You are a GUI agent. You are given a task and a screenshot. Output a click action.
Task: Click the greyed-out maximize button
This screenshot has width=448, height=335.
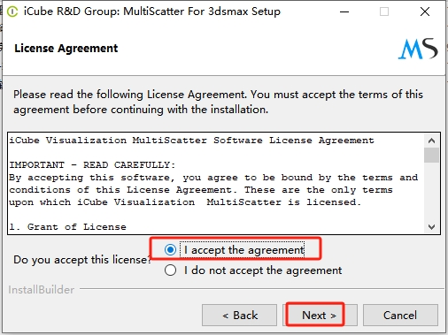pyautogui.click(x=384, y=11)
